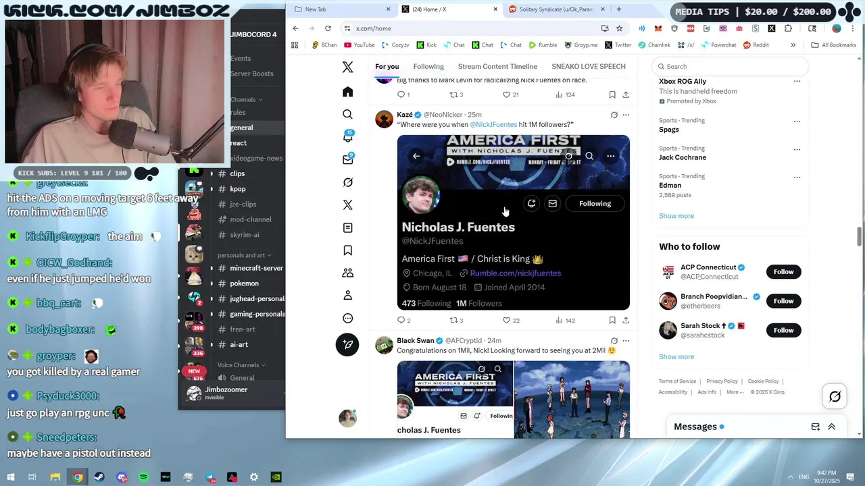The height and width of the screenshot is (486, 865).
Task: Click the Windows Start button
Action: click(10, 477)
